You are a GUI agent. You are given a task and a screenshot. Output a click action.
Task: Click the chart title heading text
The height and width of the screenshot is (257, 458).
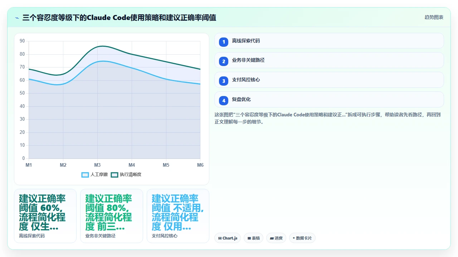point(119,17)
